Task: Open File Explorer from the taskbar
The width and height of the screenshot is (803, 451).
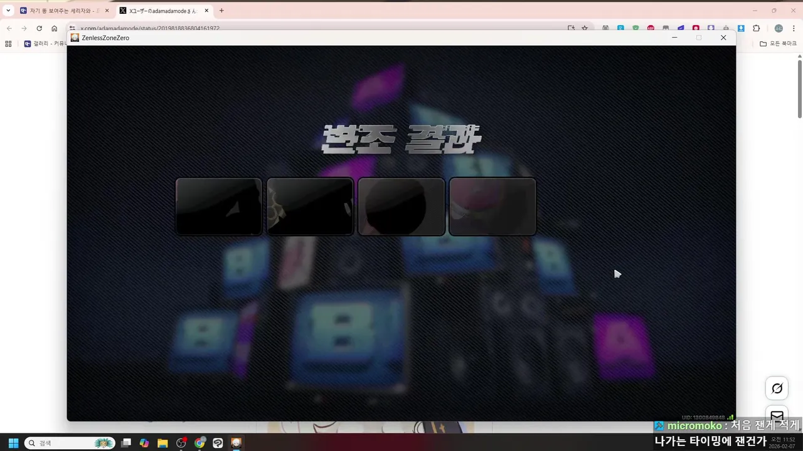Action: tap(162, 443)
